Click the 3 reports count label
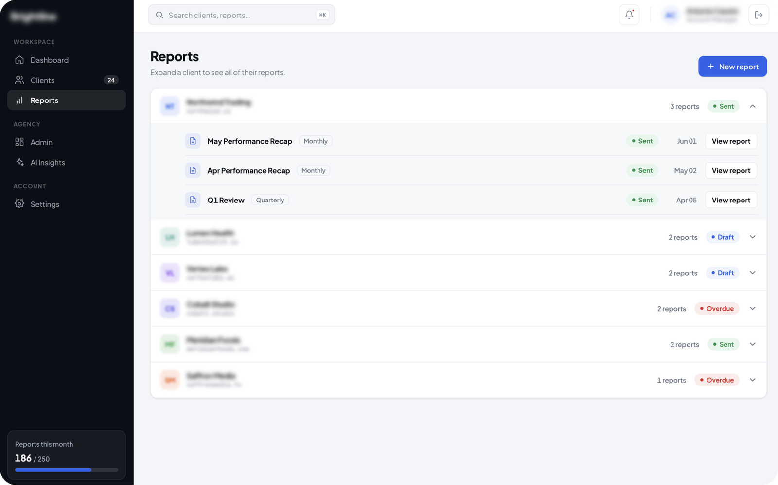The height and width of the screenshot is (485, 778). coord(685,106)
